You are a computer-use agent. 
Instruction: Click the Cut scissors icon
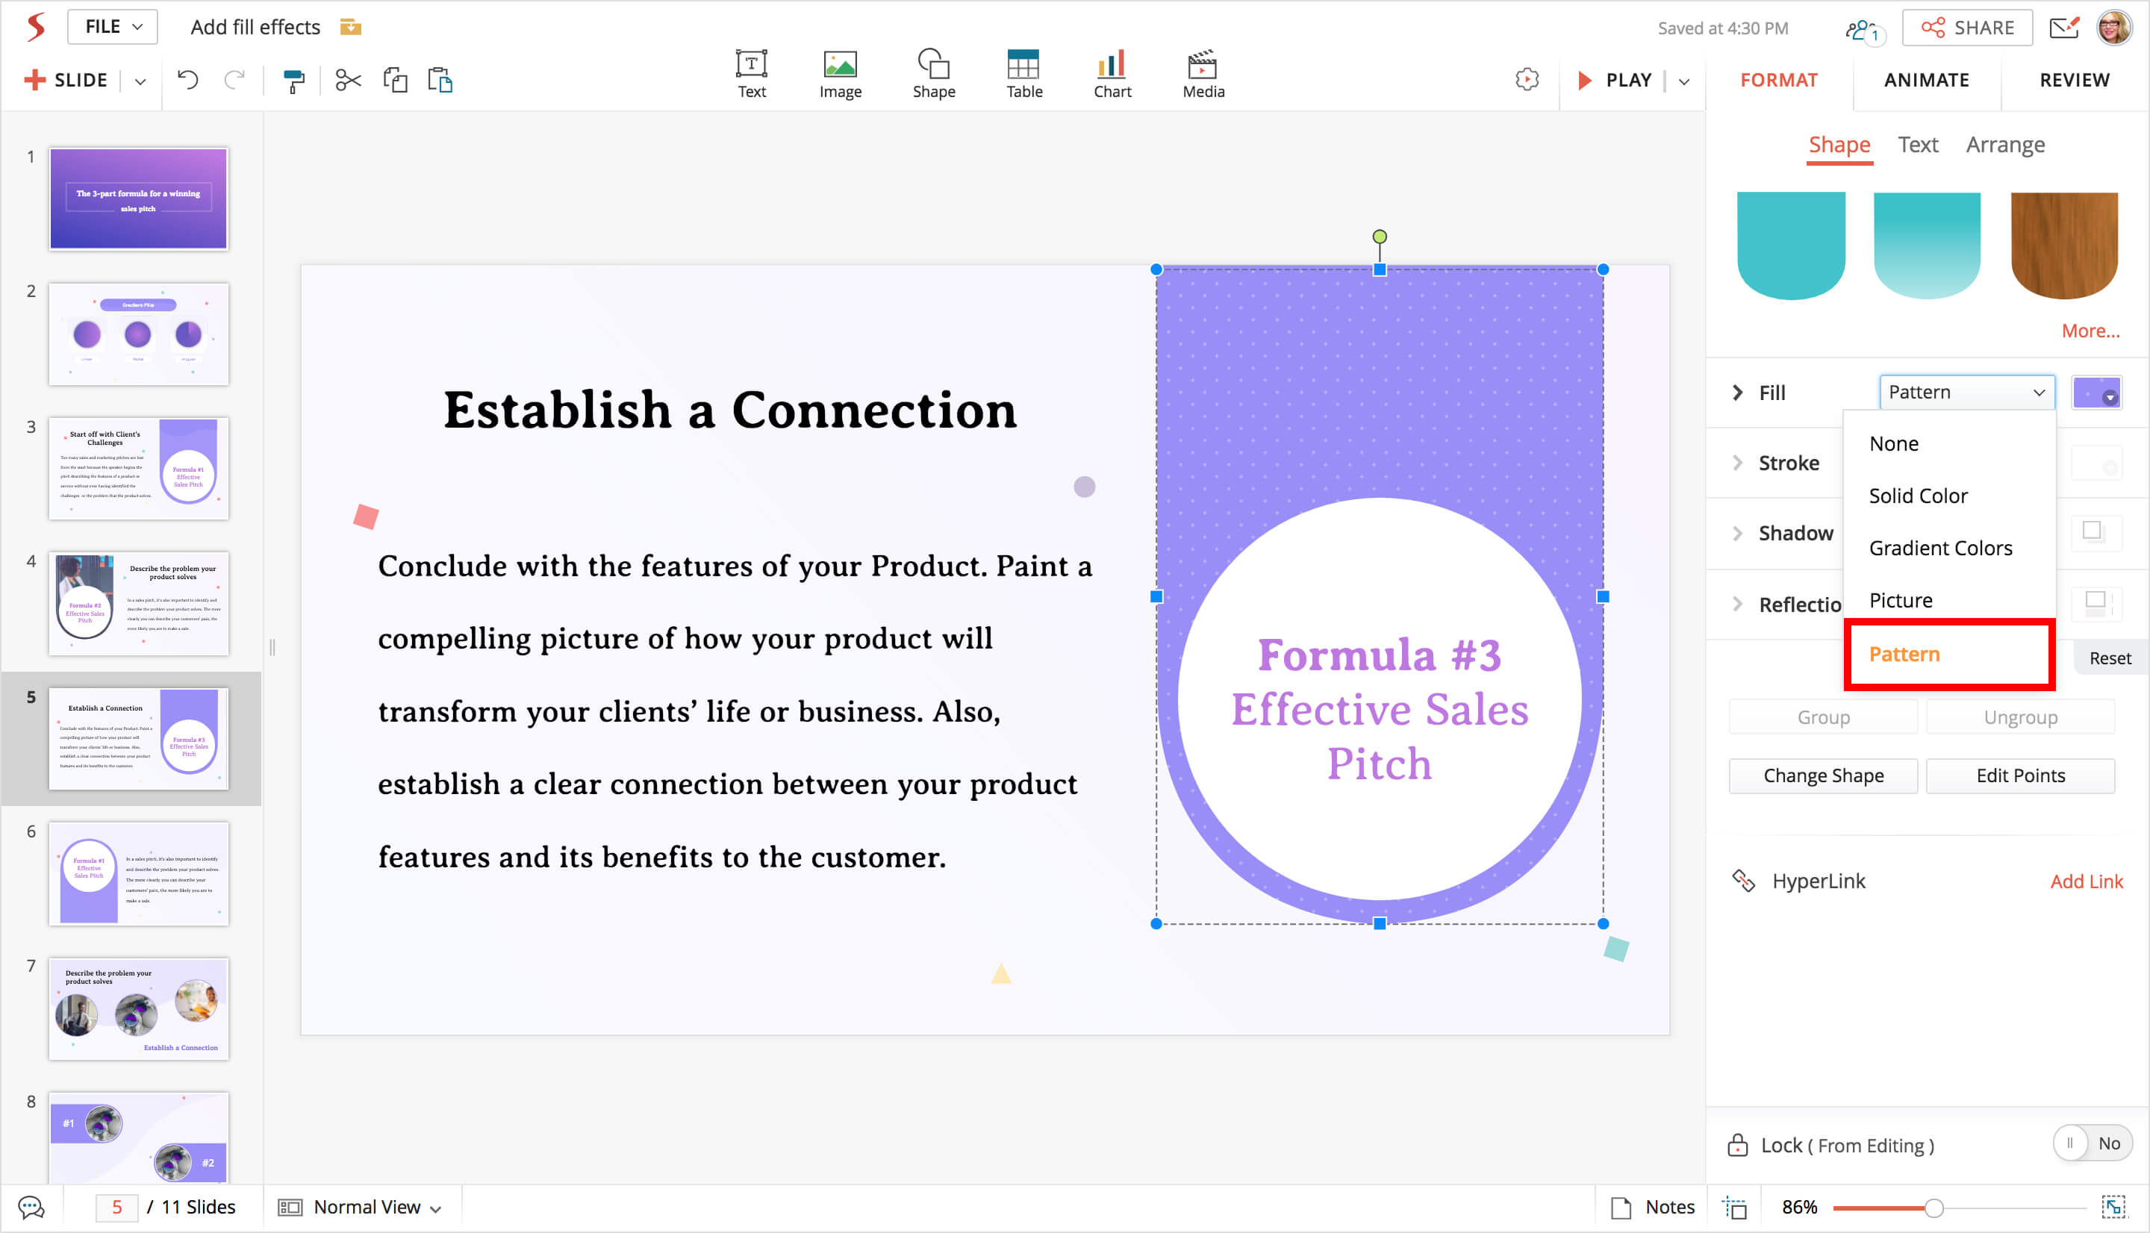click(x=347, y=81)
